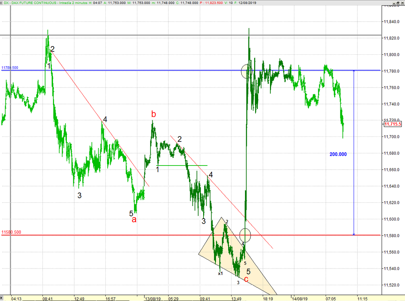Click the blue 200.000 measurement label
The height and width of the screenshot is (301, 405).
point(338,154)
